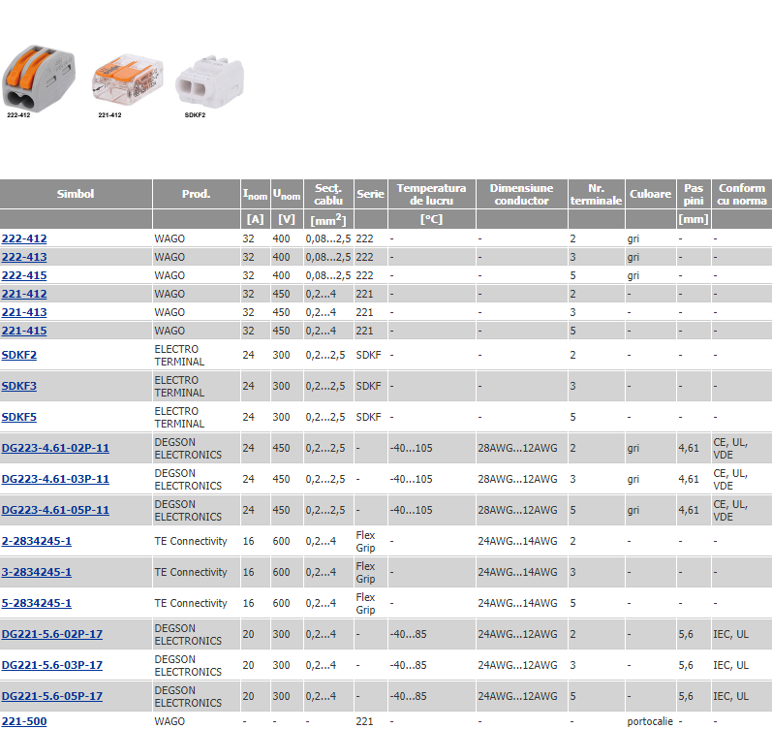Open product link 222-413

[x=24, y=257]
